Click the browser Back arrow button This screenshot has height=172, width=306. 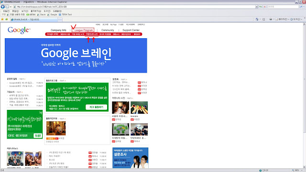(3, 7)
